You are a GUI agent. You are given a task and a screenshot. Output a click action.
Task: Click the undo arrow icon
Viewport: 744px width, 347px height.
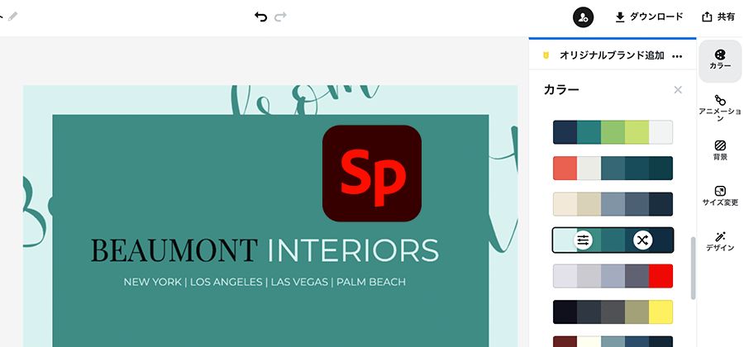click(x=260, y=17)
